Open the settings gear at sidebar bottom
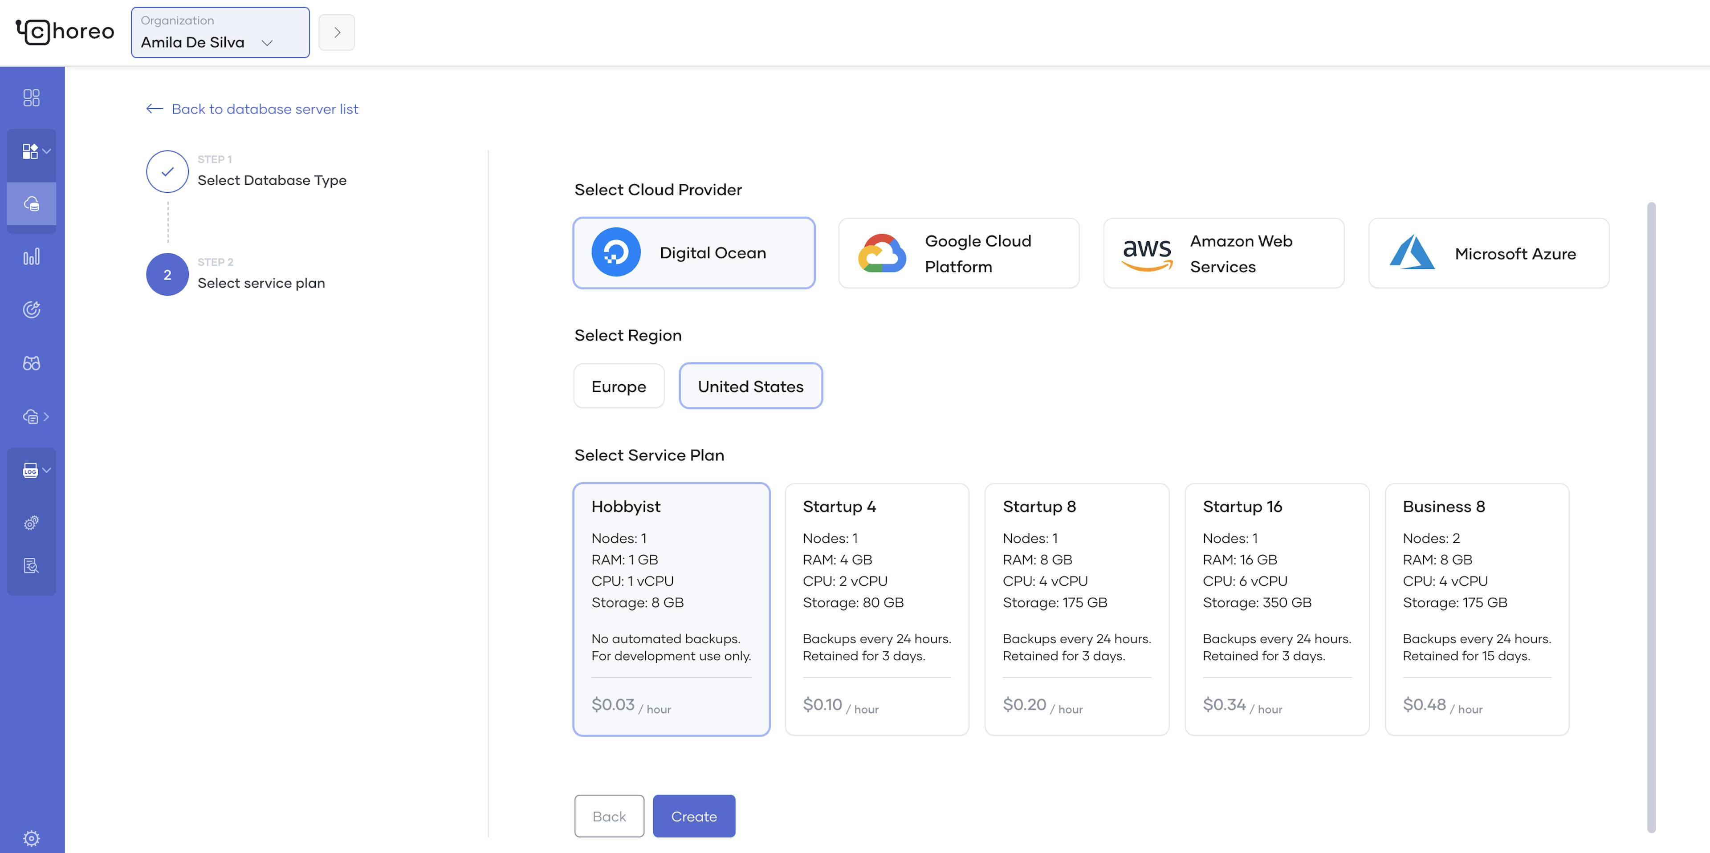Viewport: 1710px width, 853px height. click(31, 838)
